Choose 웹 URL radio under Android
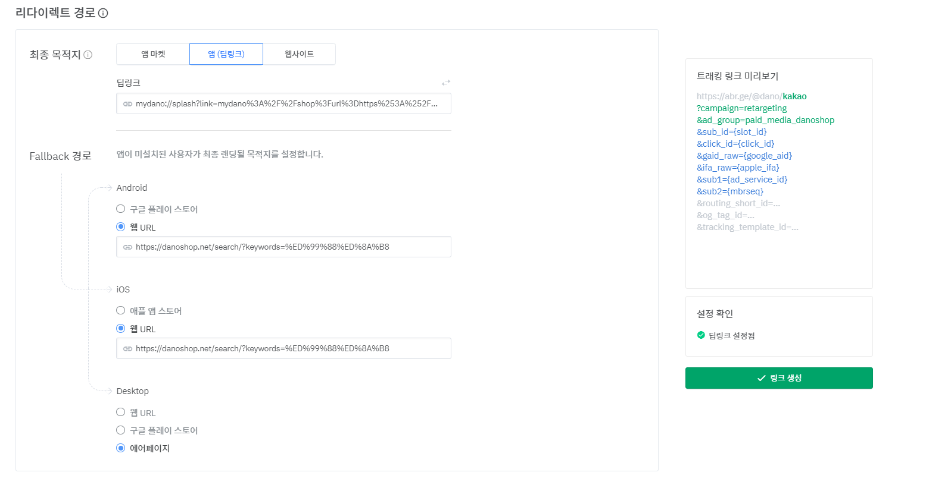 click(120, 227)
